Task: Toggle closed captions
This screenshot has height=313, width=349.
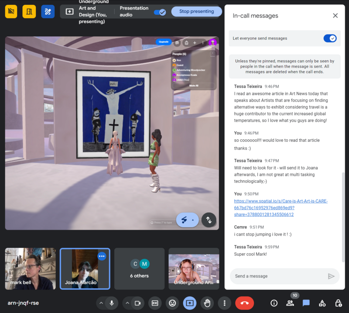Action: pos(155,303)
